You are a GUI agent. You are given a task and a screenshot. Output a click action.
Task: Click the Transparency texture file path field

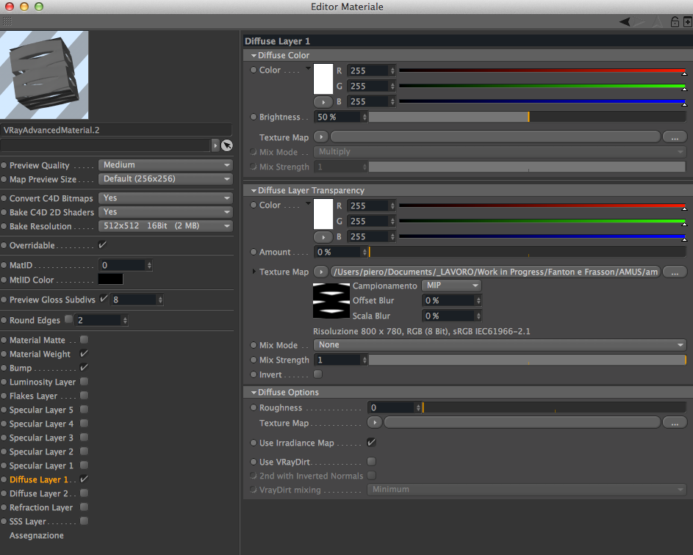[x=495, y=272]
